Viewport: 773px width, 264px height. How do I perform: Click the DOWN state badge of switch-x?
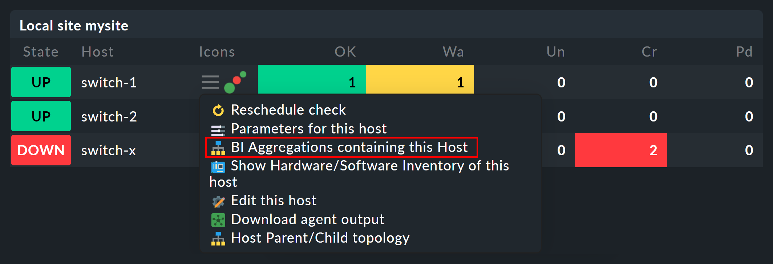tap(41, 150)
